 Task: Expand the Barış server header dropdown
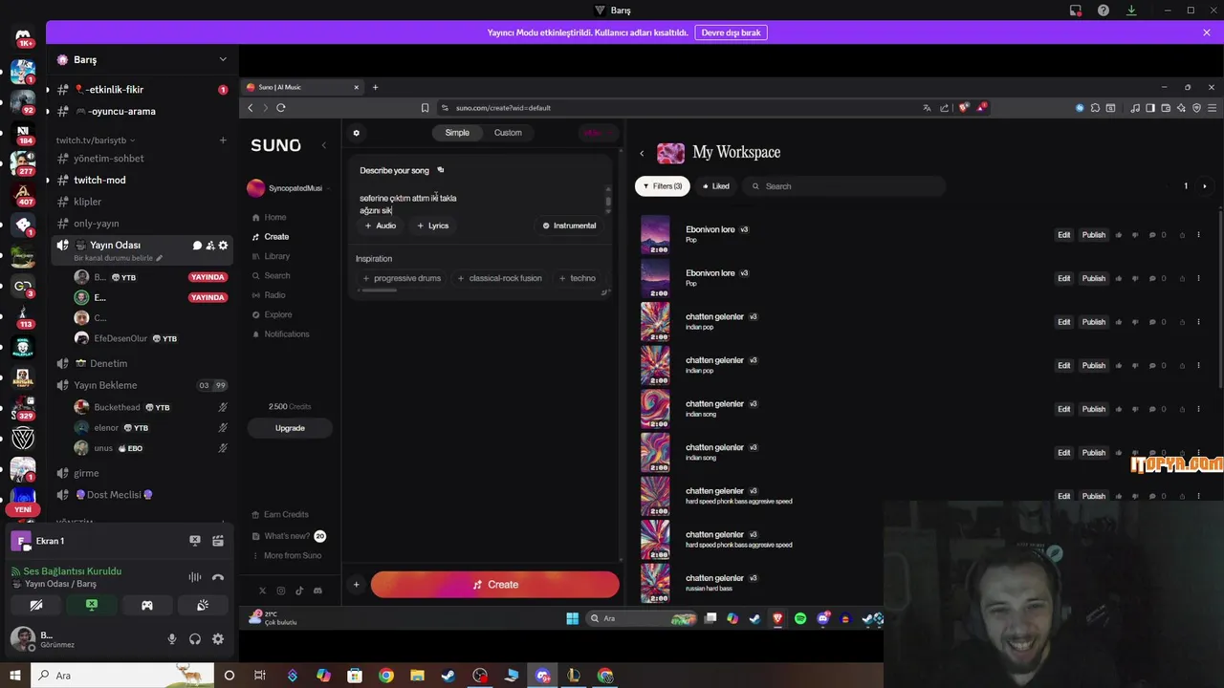(x=223, y=59)
